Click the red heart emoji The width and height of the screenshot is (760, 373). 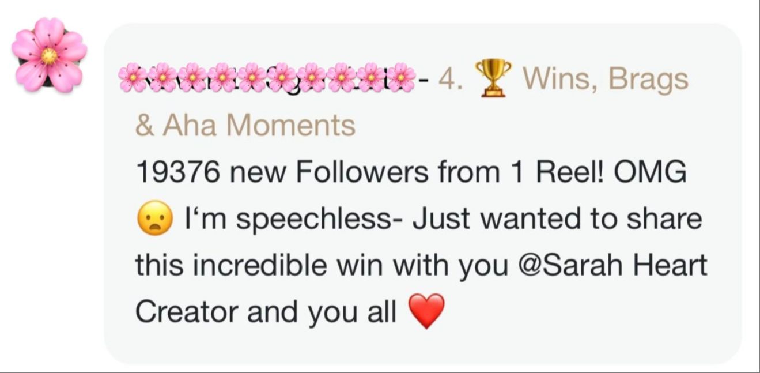426,311
